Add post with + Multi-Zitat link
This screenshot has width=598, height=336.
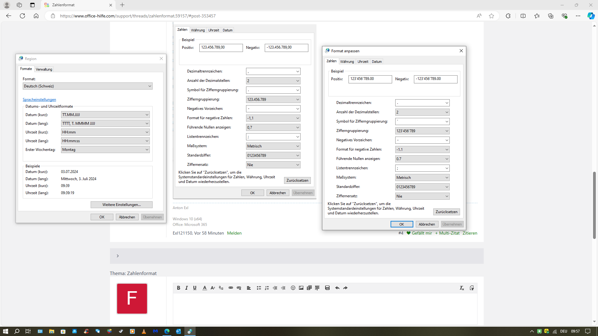pos(447,233)
